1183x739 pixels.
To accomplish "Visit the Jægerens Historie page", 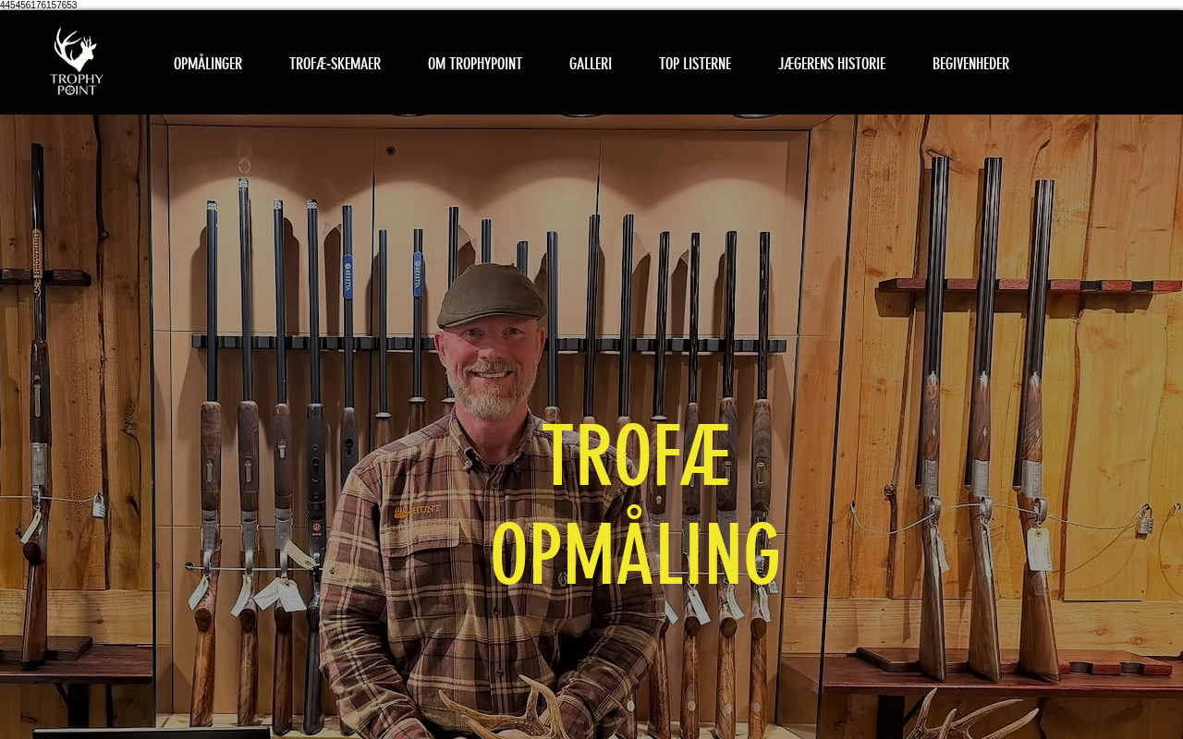I will (832, 64).
